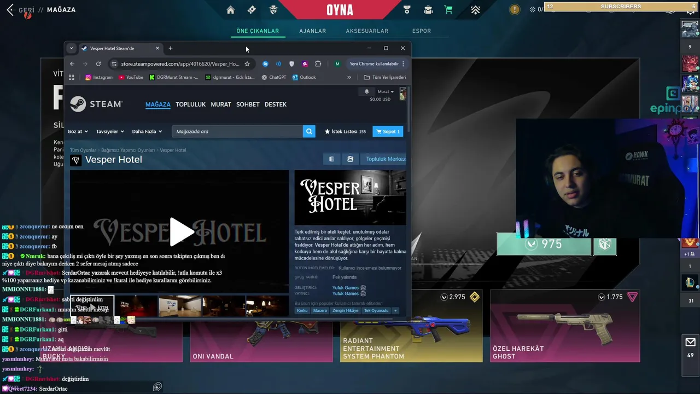Open Chrome profile avatar M
The image size is (700, 394).
click(x=337, y=64)
